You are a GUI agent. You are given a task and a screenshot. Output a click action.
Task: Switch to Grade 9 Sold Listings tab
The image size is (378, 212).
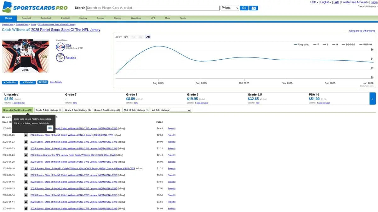point(107,110)
